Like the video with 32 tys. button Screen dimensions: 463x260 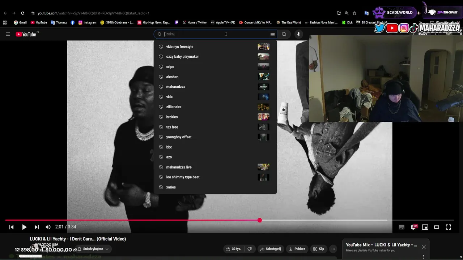(x=233, y=249)
